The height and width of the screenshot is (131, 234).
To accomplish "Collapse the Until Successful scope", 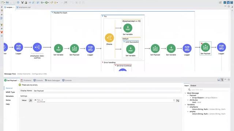I will tap(124, 42).
